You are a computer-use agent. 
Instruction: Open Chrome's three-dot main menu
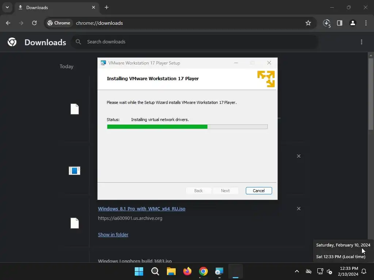click(x=366, y=23)
